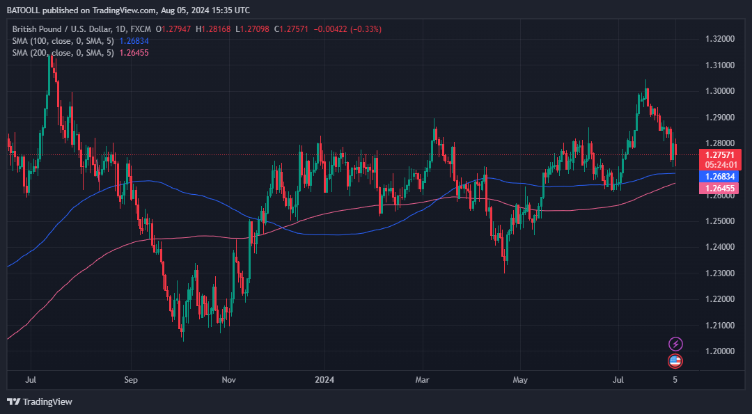Image resolution: width=752 pixels, height=414 pixels.
Task: Select the SMA 200 indicator legend
Action: pyautogui.click(x=81, y=53)
